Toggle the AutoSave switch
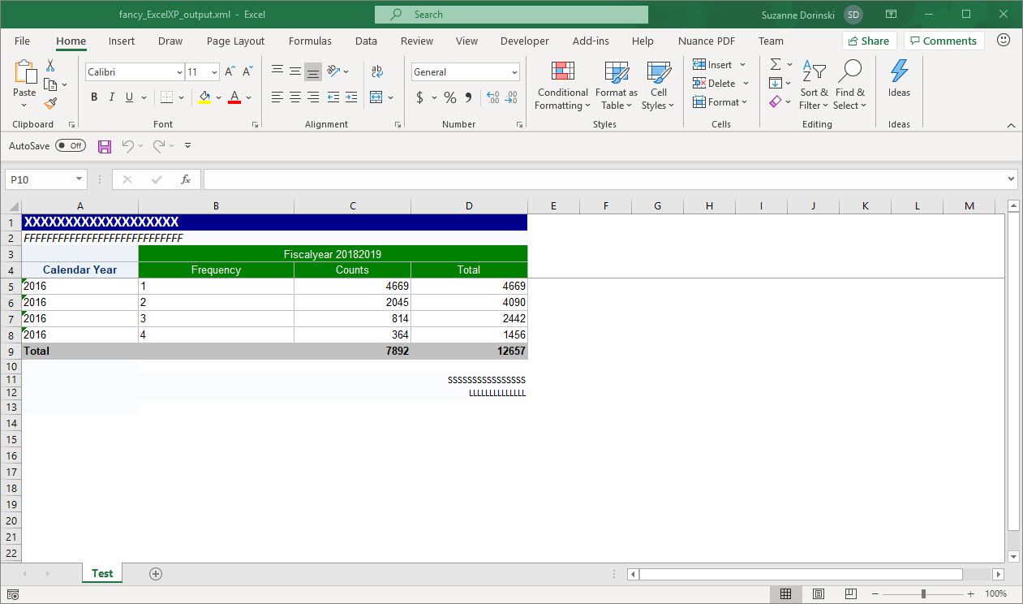Screen dimensions: 1023x604 click(71, 146)
